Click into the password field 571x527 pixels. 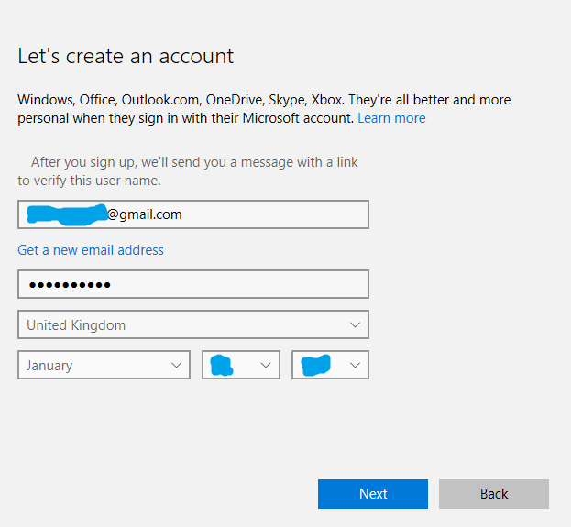(x=193, y=284)
